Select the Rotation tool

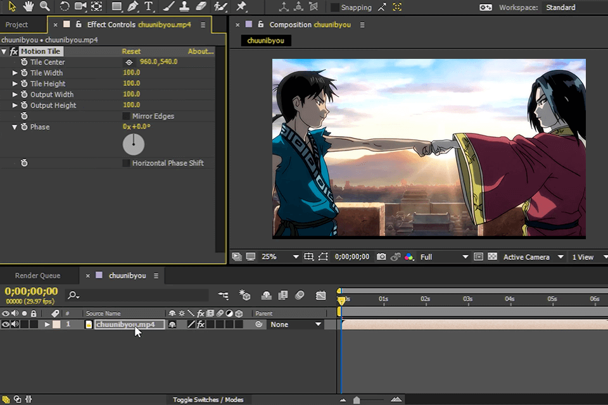pos(64,7)
